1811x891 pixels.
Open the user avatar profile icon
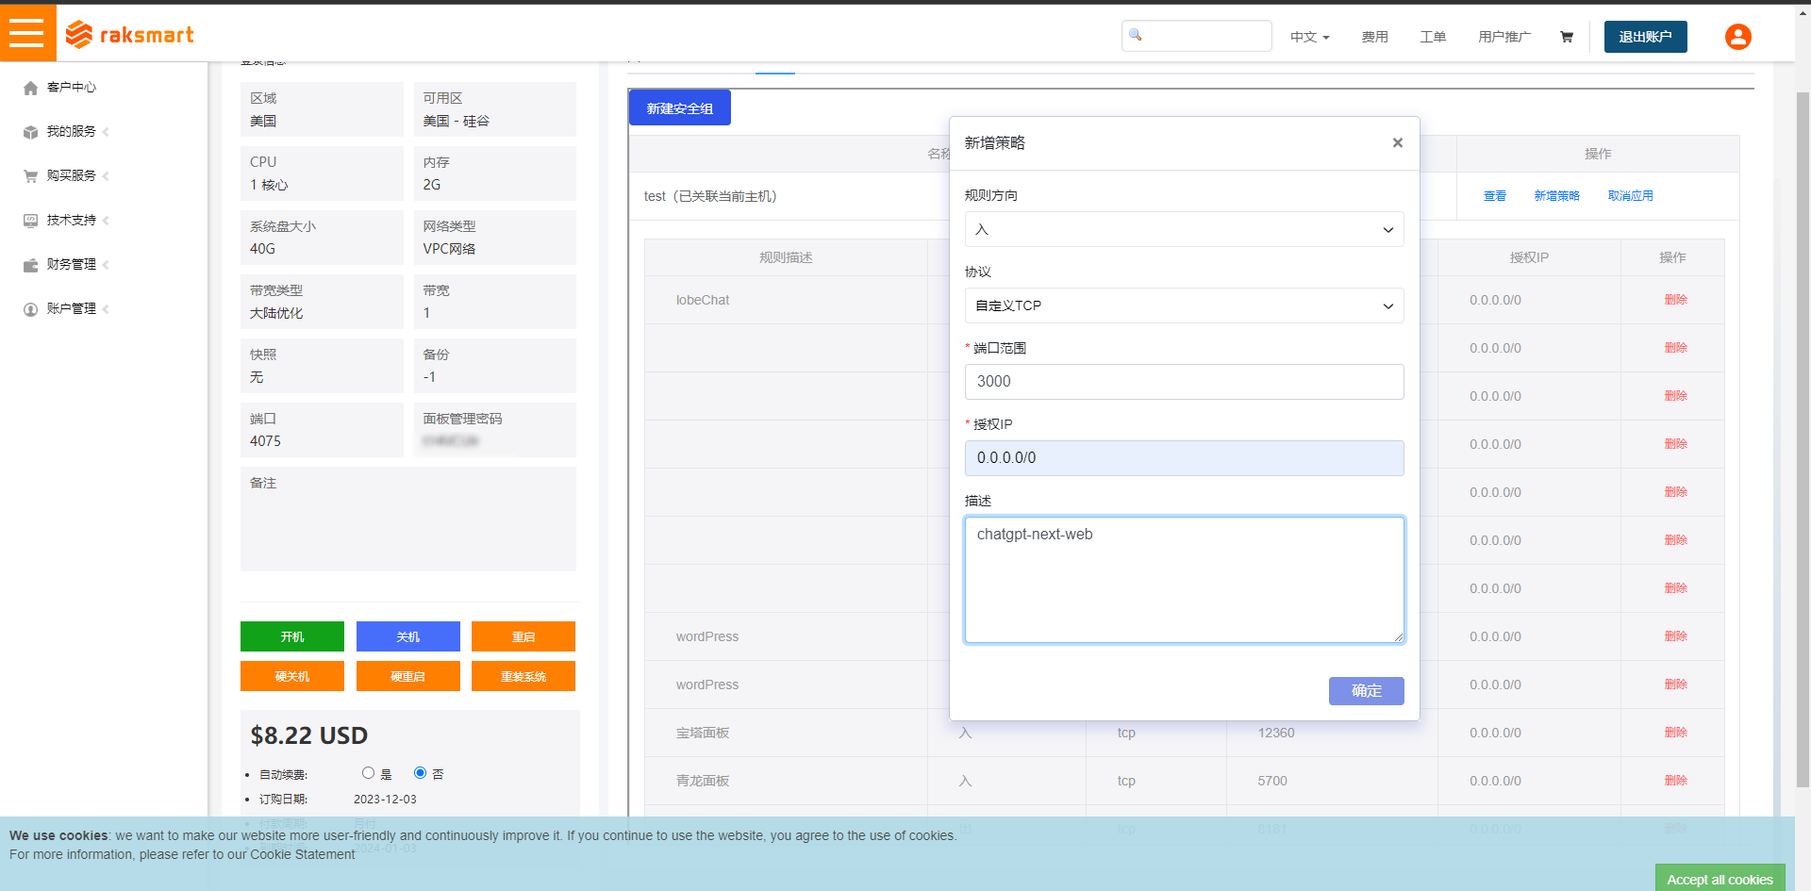[x=1737, y=37]
